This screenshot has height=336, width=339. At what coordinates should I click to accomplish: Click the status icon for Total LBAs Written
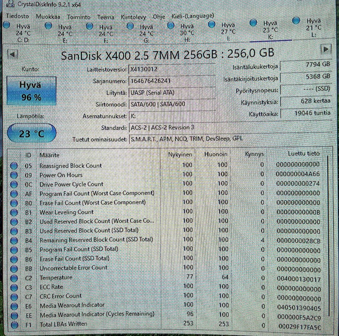(14, 325)
